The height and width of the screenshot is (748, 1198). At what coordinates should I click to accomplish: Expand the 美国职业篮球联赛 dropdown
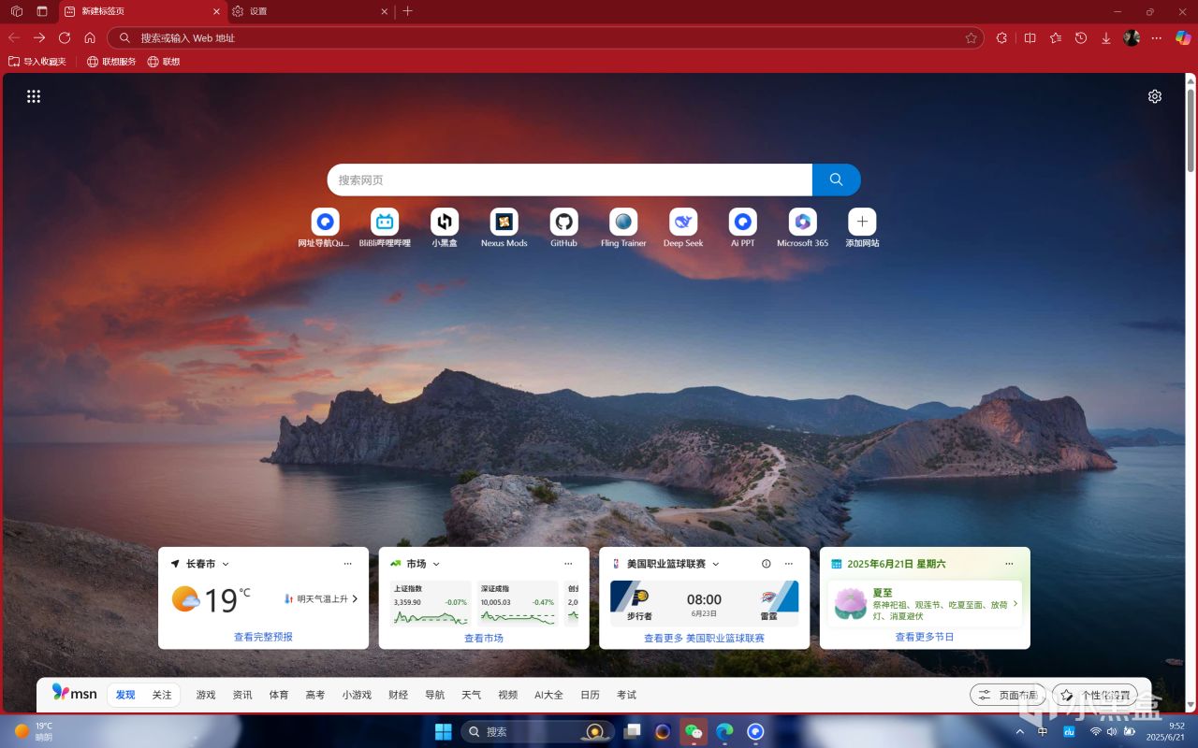pyautogui.click(x=716, y=565)
